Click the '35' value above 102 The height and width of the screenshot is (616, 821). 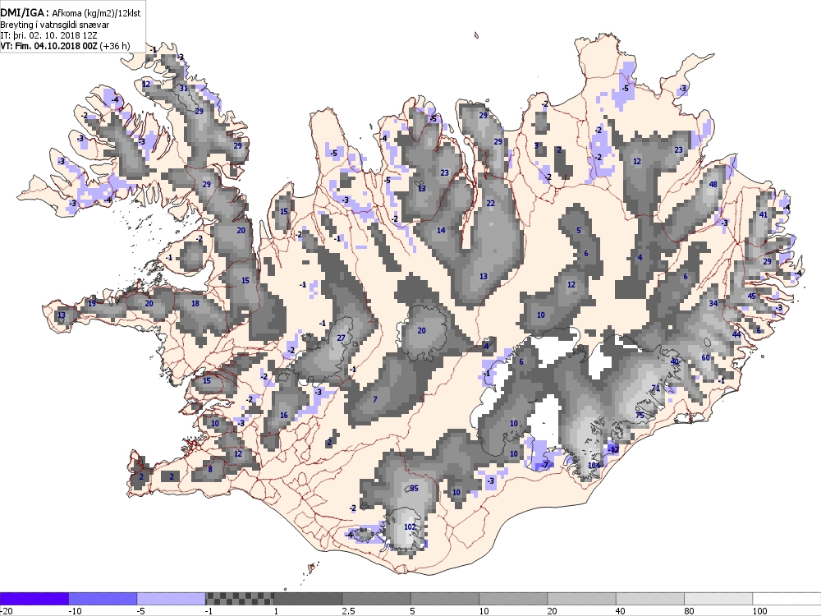point(414,488)
